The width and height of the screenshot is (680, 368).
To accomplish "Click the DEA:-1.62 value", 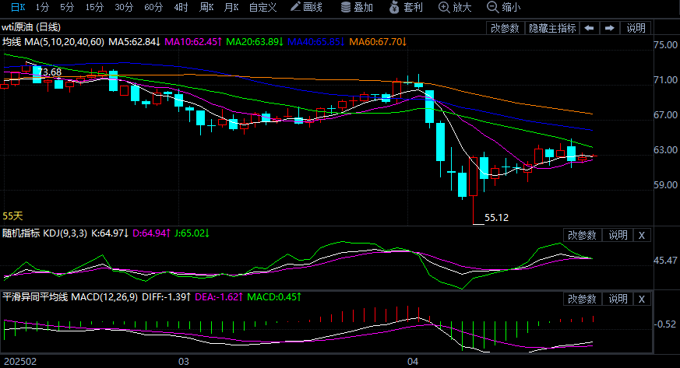I will 219,297.
